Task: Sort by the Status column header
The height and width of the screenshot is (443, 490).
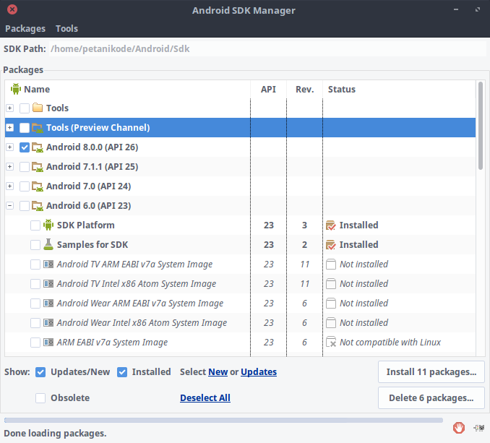Action: [400, 90]
